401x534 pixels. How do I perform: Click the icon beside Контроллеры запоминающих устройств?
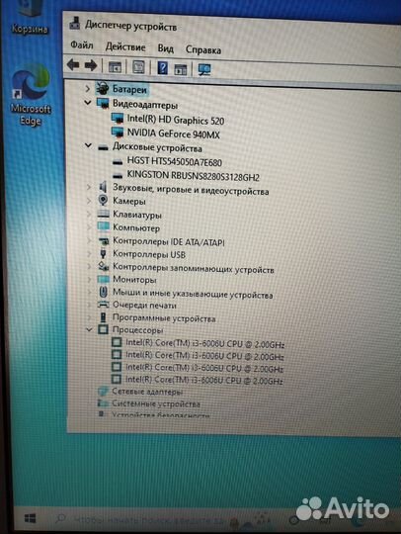click(x=103, y=266)
